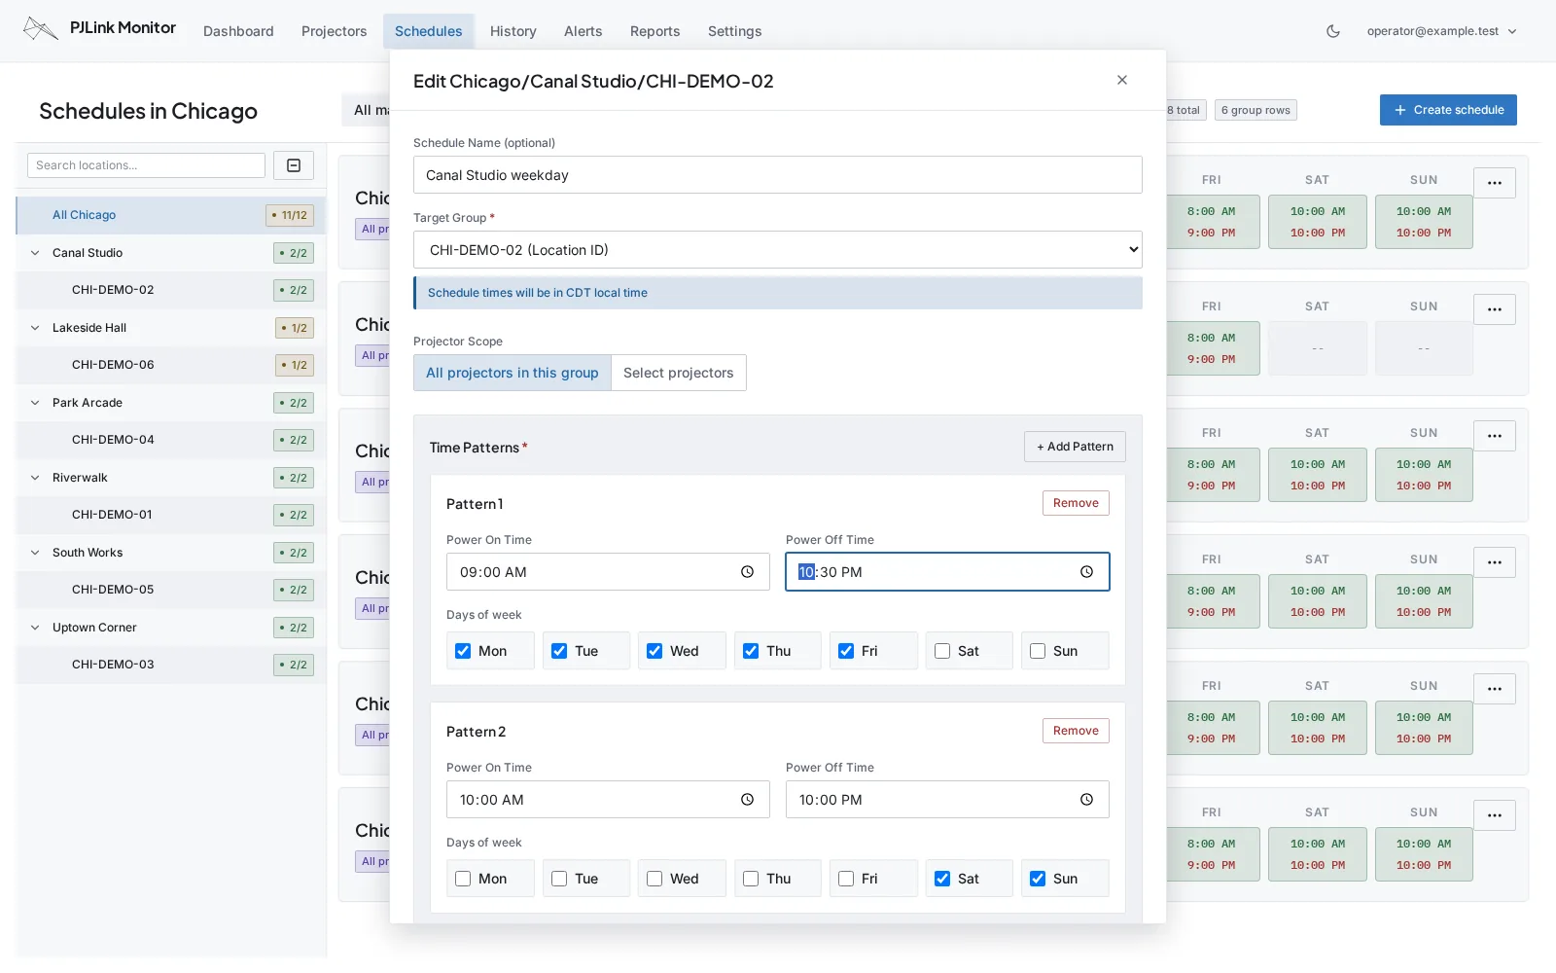Collapse the Lakeside Hall tree node
The height and width of the screenshot is (973, 1556).
tap(35, 328)
